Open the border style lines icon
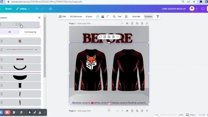Screen dimensions: 208x117 tap(103, 16)
